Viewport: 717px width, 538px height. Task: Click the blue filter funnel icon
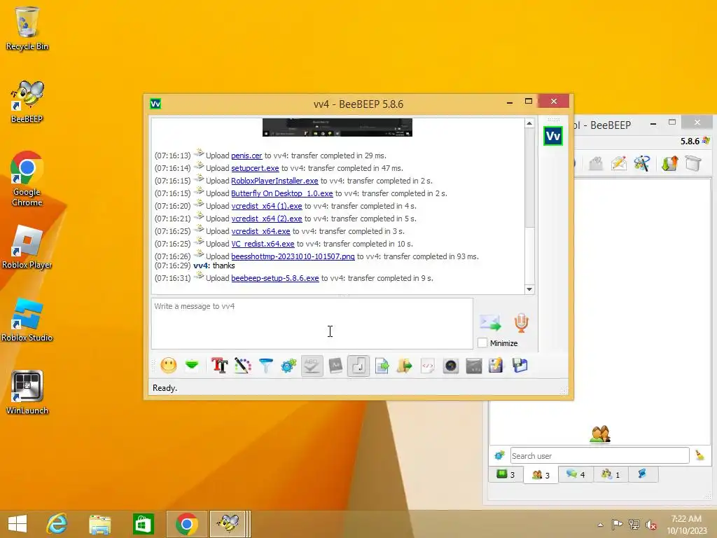click(x=265, y=366)
